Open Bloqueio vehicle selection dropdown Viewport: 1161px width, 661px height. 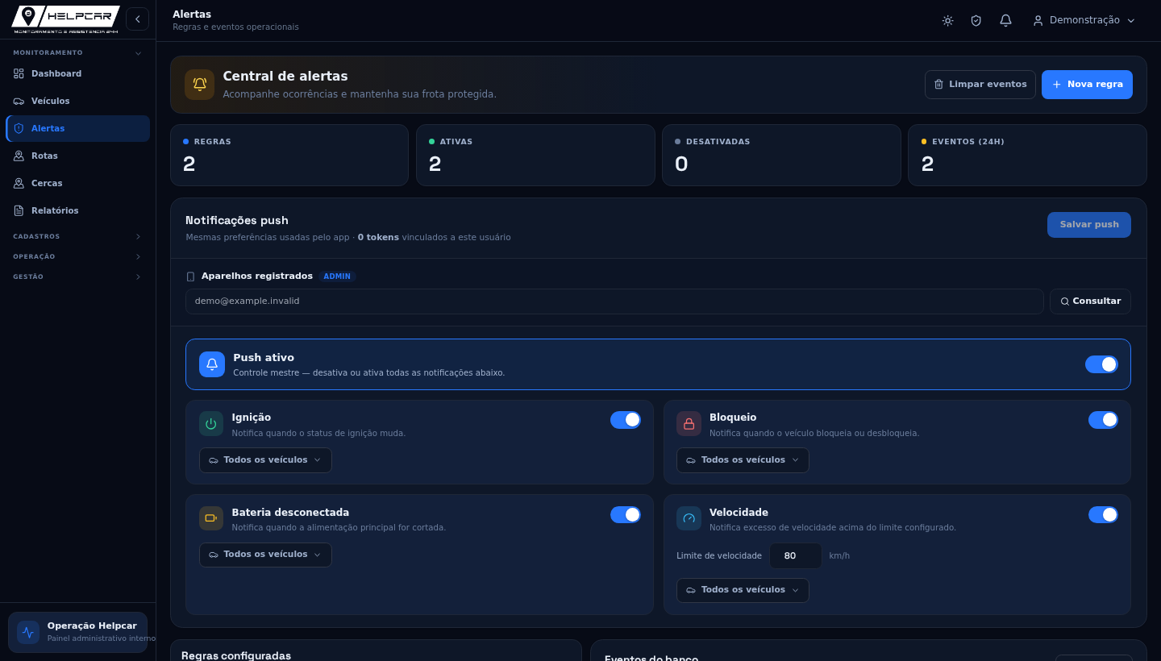pyautogui.click(x=743, y=460)
